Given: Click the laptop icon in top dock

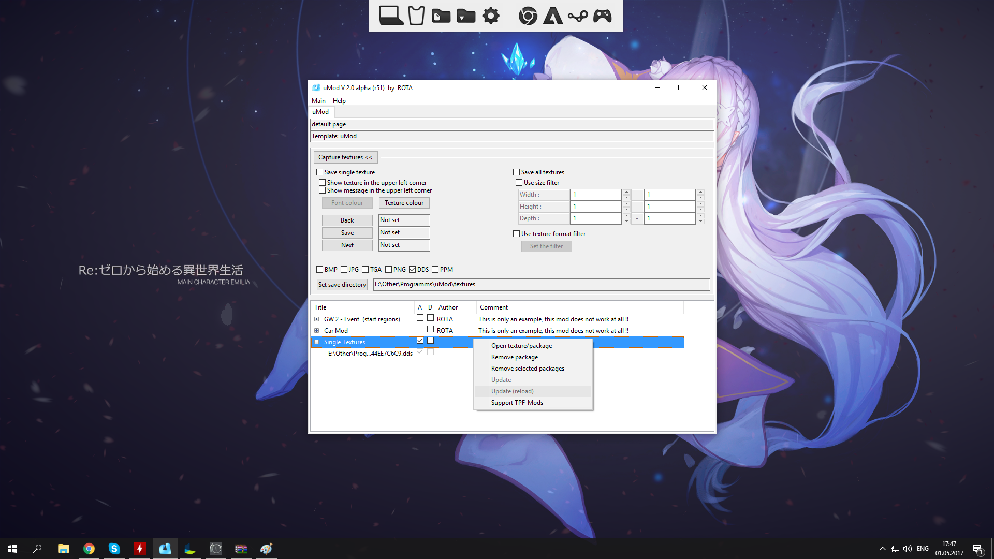Looking at the screenshot, I should click(x=391, y=16).
